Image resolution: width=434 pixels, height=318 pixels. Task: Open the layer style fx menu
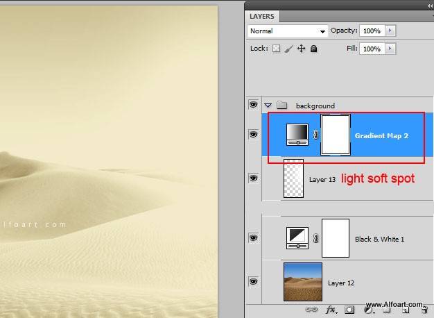pyautogui.click(x=331, y=310)
